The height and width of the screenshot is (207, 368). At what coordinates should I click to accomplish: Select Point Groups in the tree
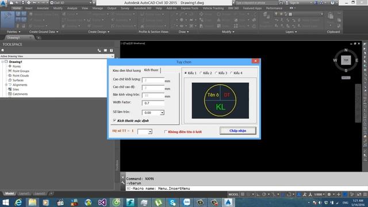coord(21,71)
